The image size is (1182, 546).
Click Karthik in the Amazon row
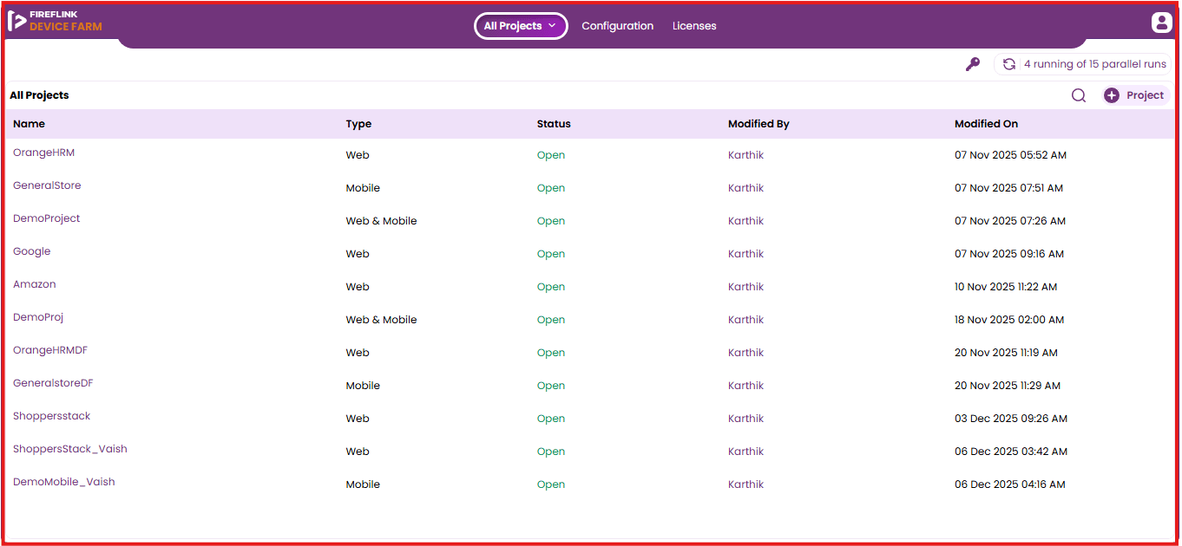(746, 287)
